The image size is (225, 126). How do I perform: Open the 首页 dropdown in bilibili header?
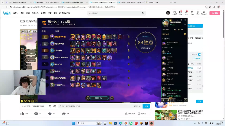pos(16,13)
